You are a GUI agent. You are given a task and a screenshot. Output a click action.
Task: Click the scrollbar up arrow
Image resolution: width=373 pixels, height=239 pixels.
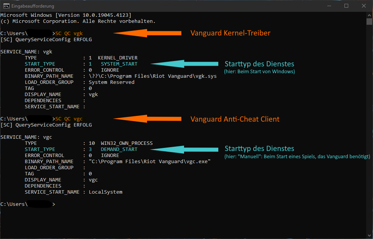pyautogui.click(x=369, y=15)
